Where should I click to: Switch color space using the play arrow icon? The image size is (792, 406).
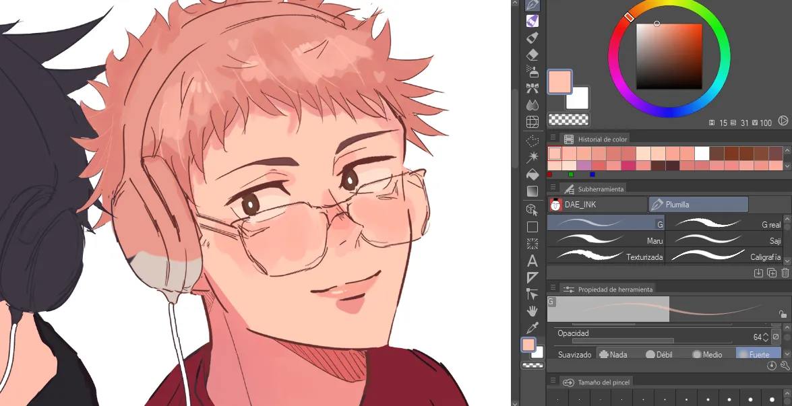click(x=783, y=121)
